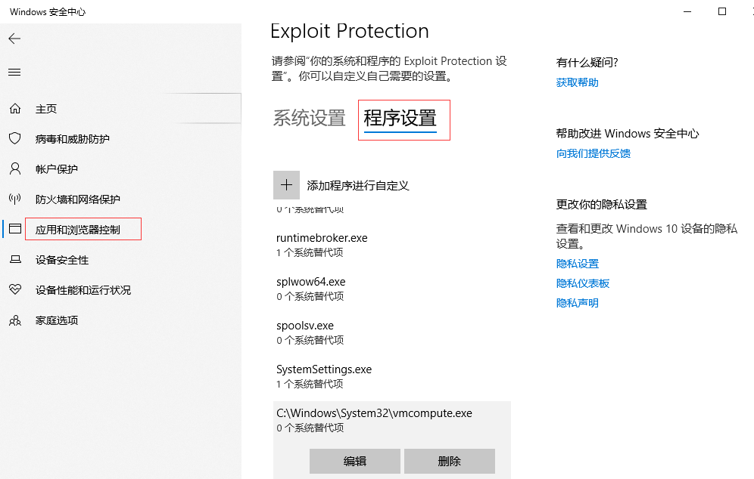The width and height of the screenshot is (754, 479).
Task: Click the 设备安全性 laptop icon
Action: tap(14, 260)
